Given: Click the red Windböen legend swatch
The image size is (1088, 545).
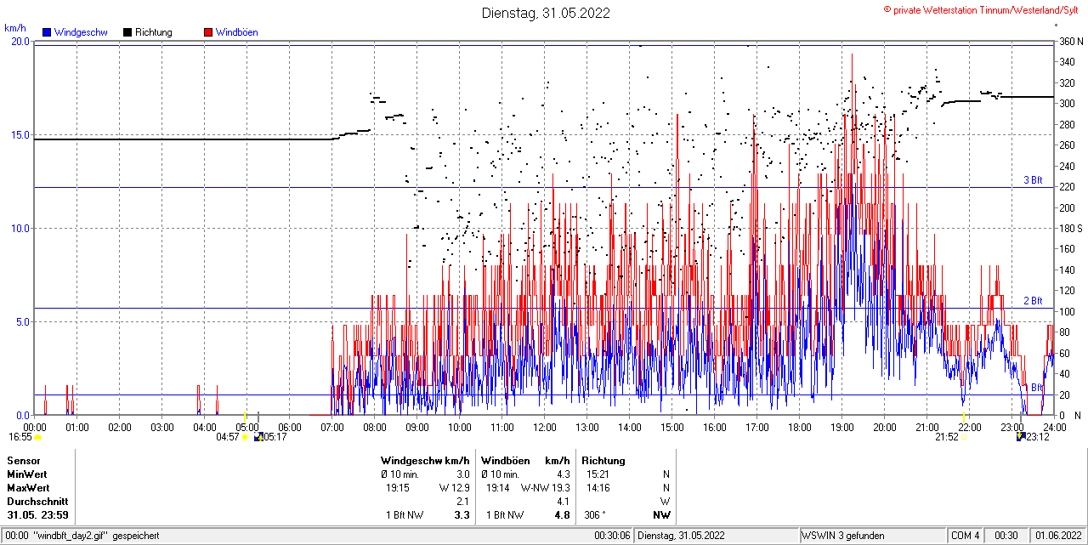Looking at the screenshot, I should 208,32.
